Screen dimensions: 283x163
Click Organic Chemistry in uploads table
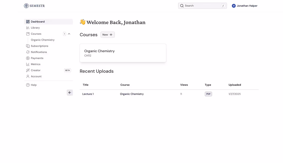pos(132,94)
